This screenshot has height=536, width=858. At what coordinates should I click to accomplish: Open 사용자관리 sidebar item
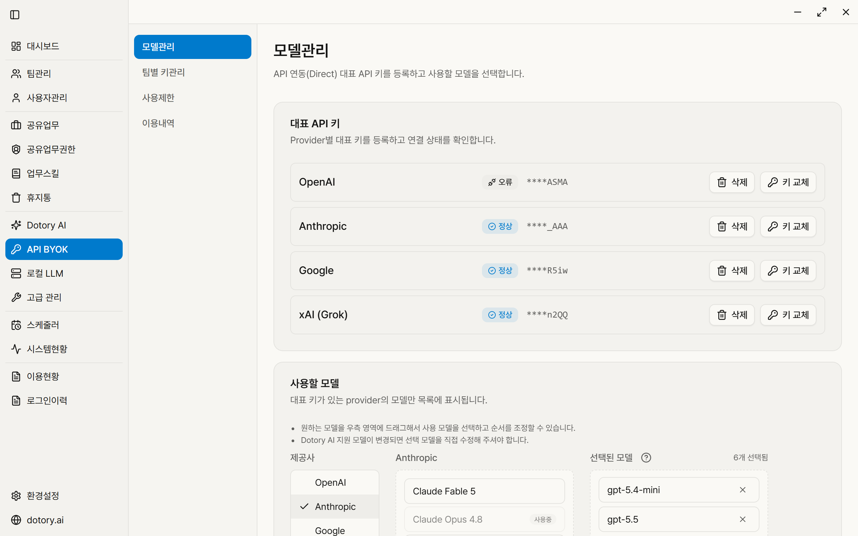[64, 97]
